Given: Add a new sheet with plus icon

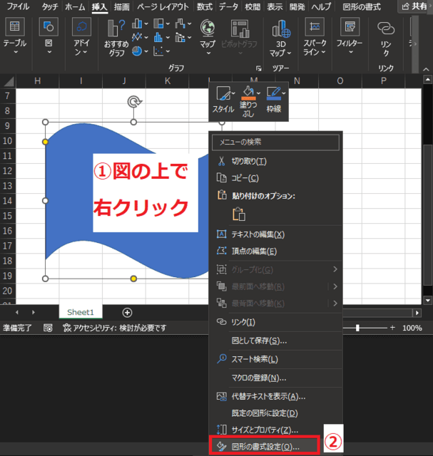Looking at the screenshot, I should (x=127, y=312).
